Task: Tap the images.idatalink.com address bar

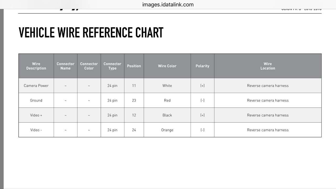Action: click(x=168, y=4)
